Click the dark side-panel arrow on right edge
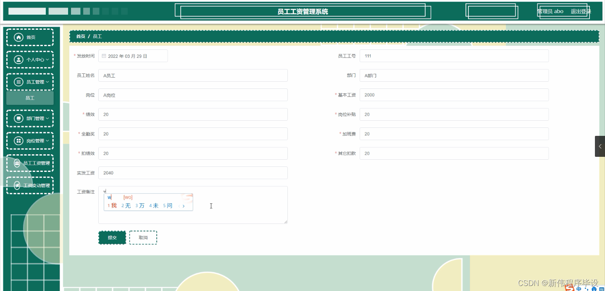 click(600, 146)
